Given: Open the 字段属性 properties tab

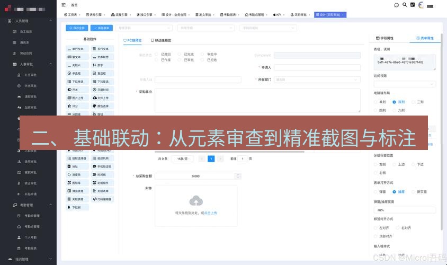Looking at the screenshot, I should (x=385, y=38).
